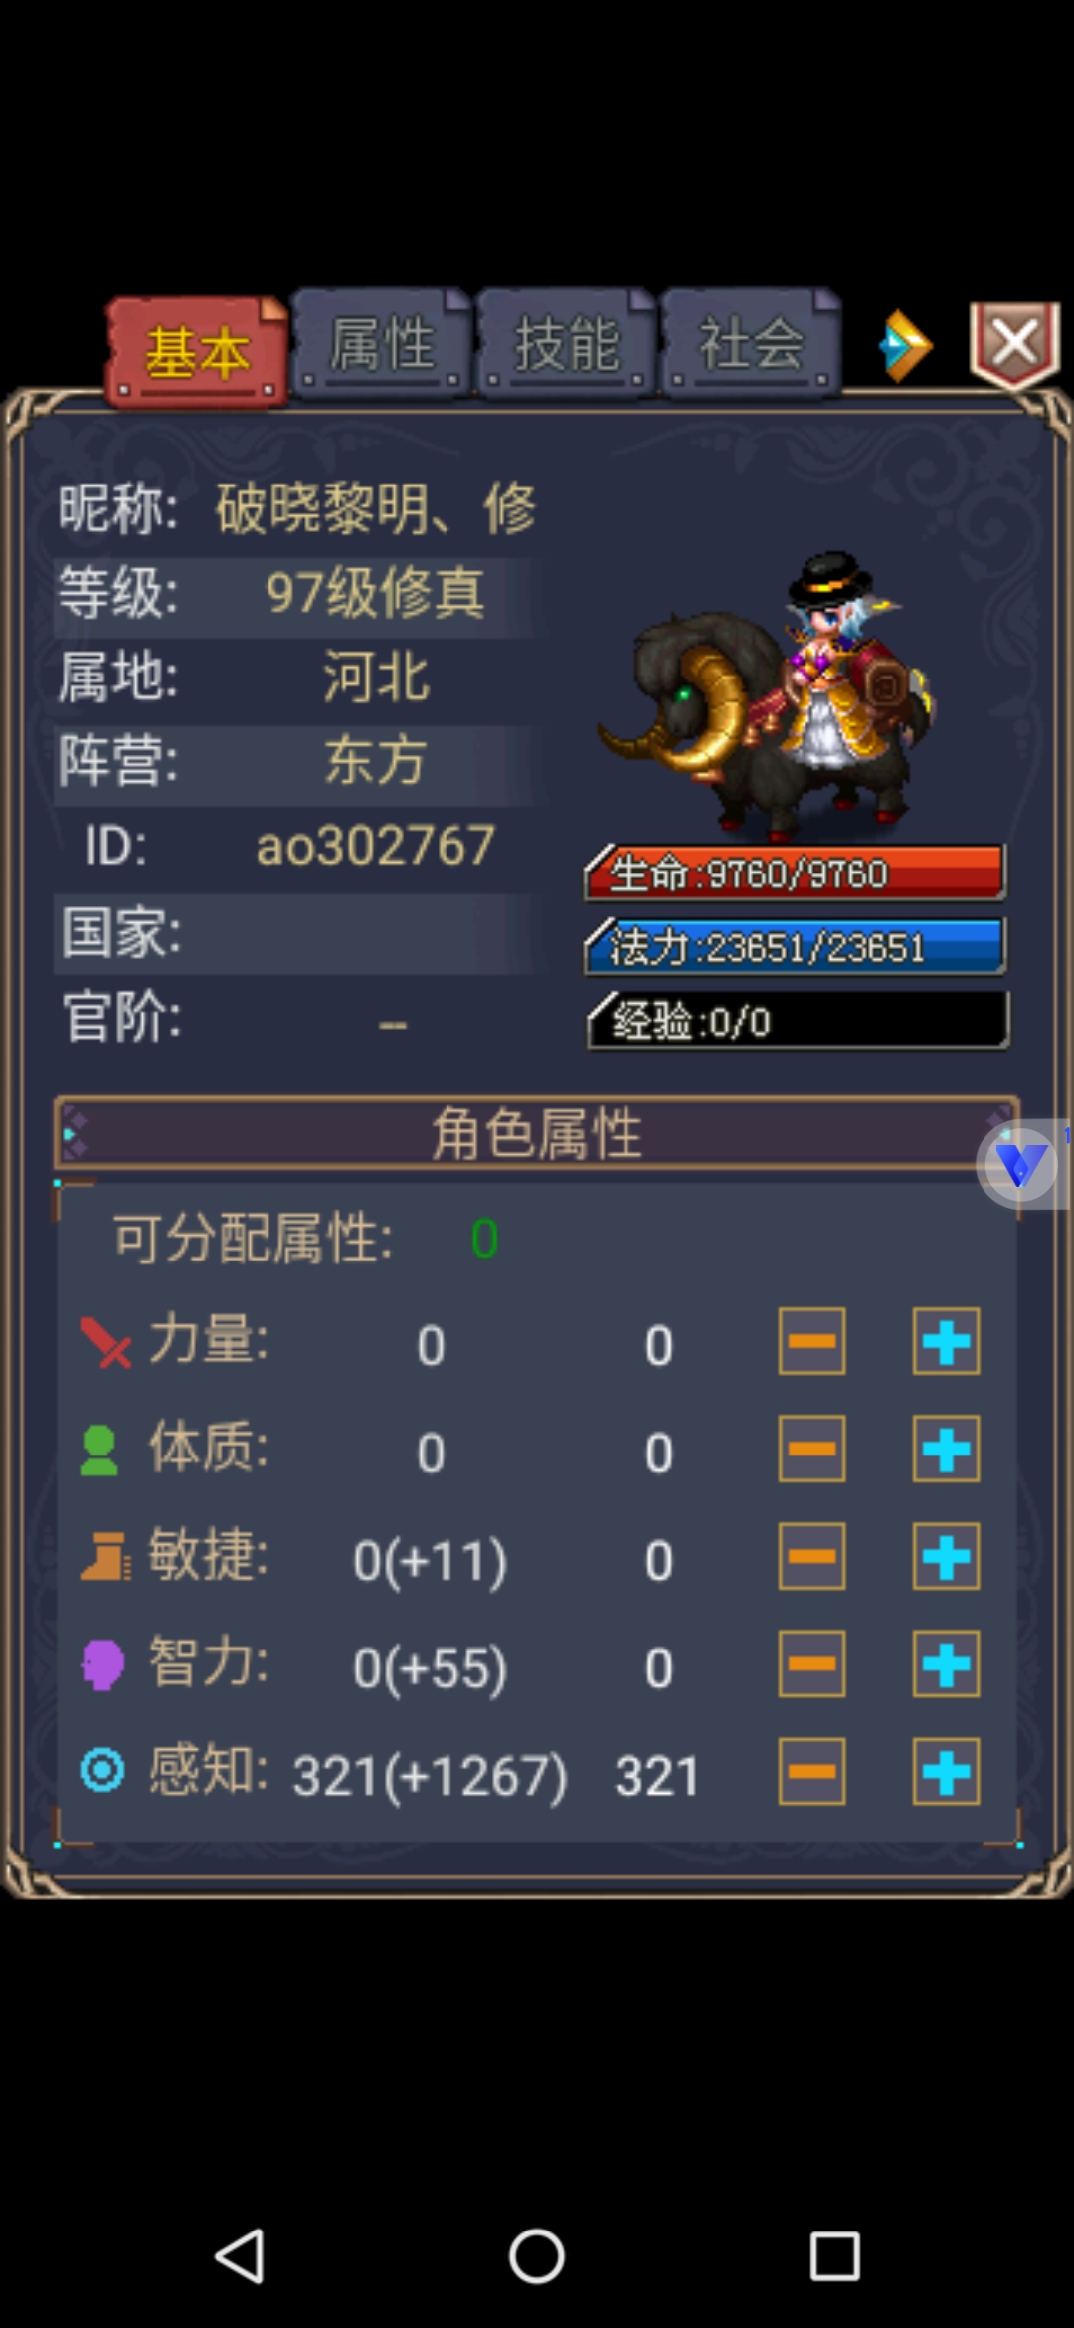Select the 社会 tab

752,344
